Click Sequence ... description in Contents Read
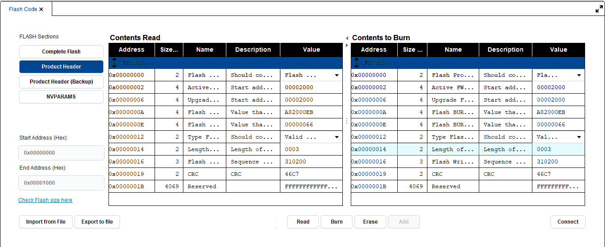605x247 pixels. click(253, 162)
